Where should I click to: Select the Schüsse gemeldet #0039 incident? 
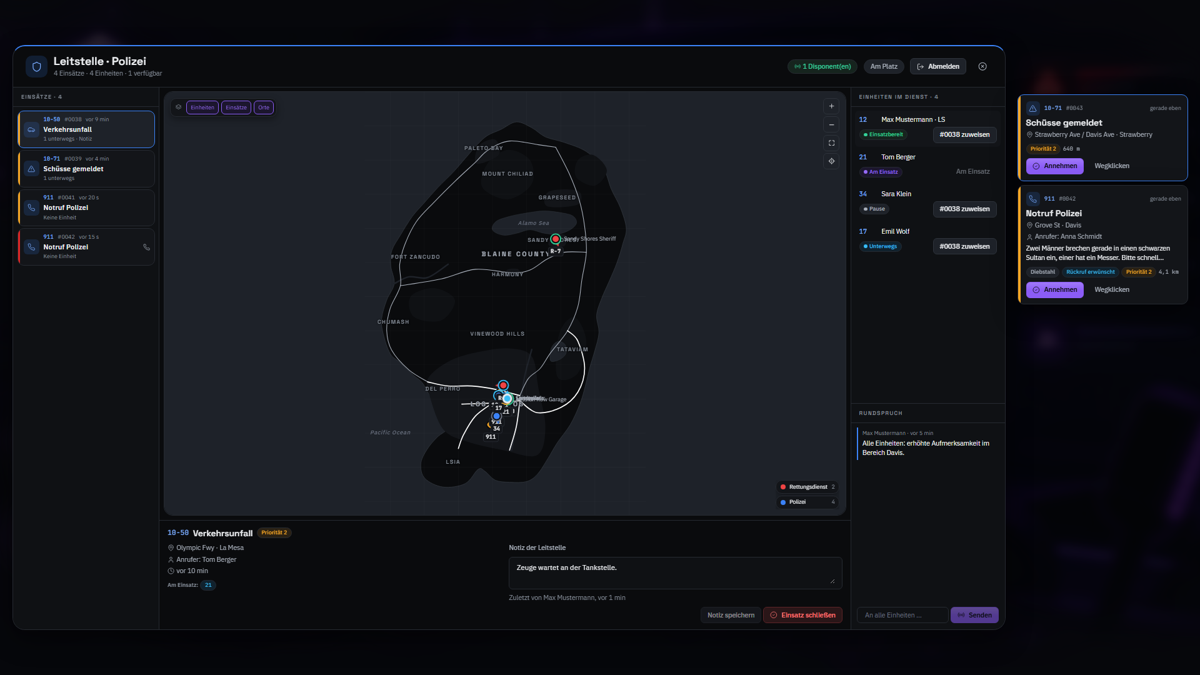pyautogui.click(x=86, y=169)
